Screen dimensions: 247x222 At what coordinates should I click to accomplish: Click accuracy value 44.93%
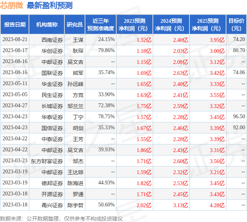(106, 183)
